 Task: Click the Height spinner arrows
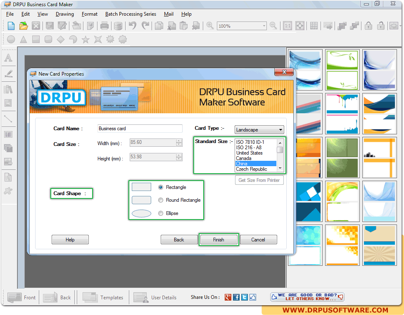click(179, 157)
